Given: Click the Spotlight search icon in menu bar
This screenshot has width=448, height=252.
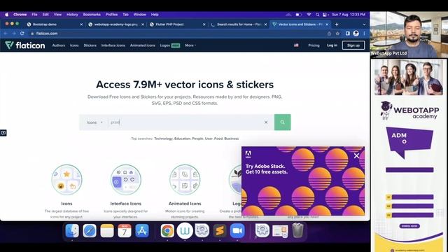Looking at the screenshot, I should pos(317,15).
